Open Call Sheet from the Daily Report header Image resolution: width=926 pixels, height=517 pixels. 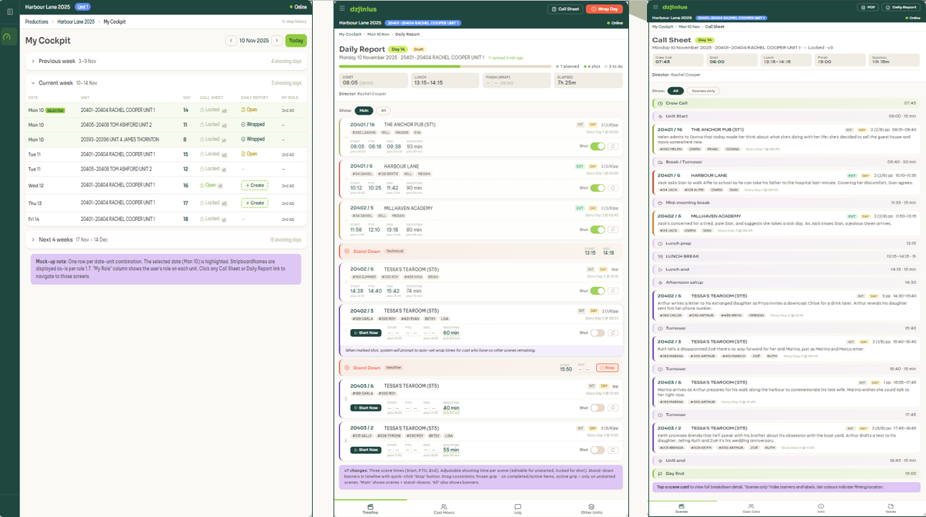tap(565, 9)
